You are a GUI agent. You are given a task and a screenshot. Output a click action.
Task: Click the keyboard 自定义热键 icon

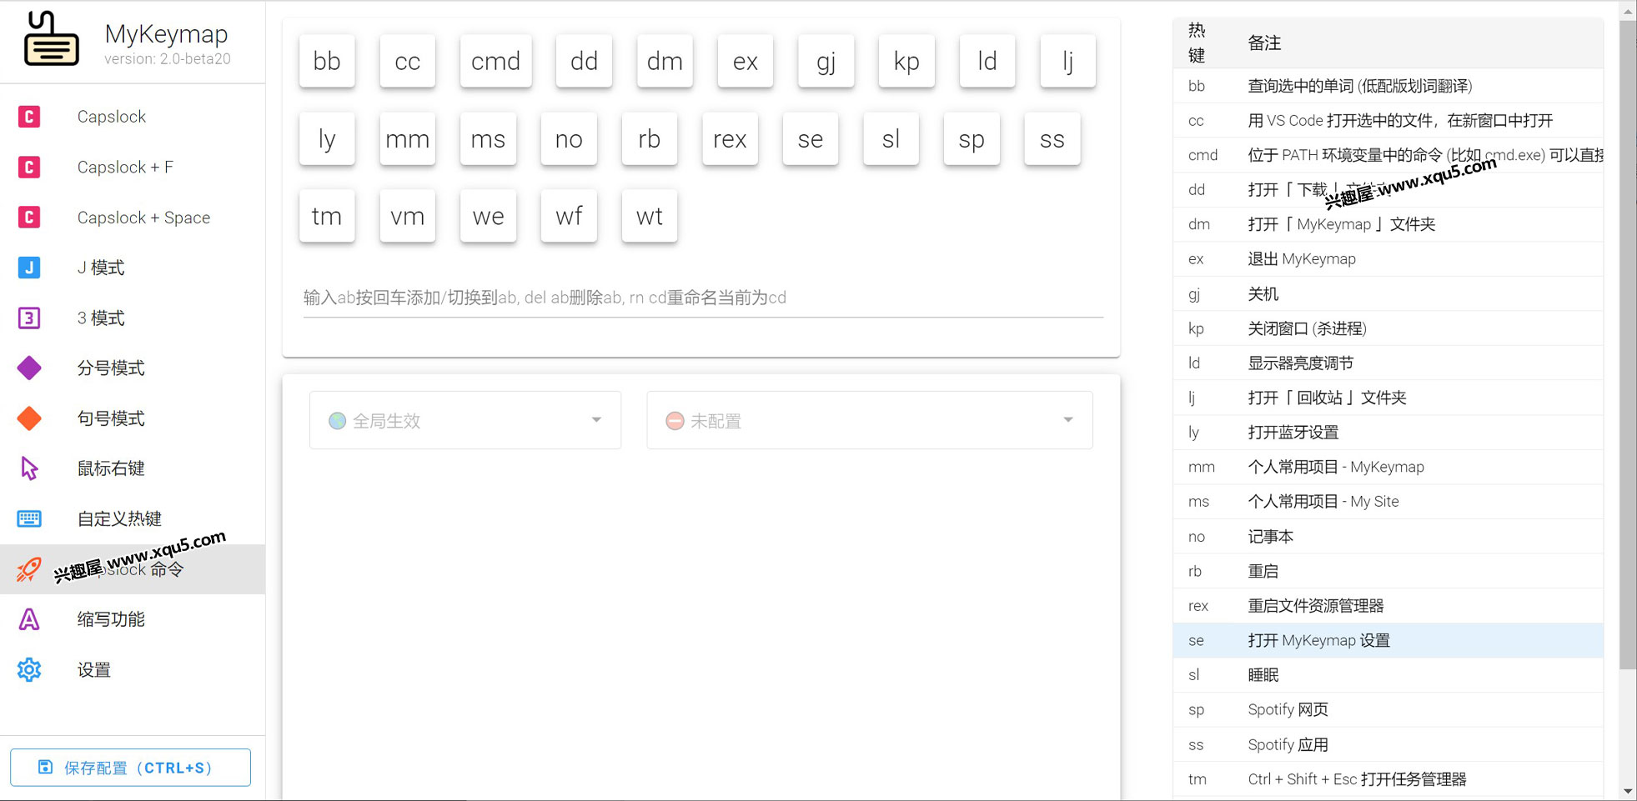pos(29,518)
